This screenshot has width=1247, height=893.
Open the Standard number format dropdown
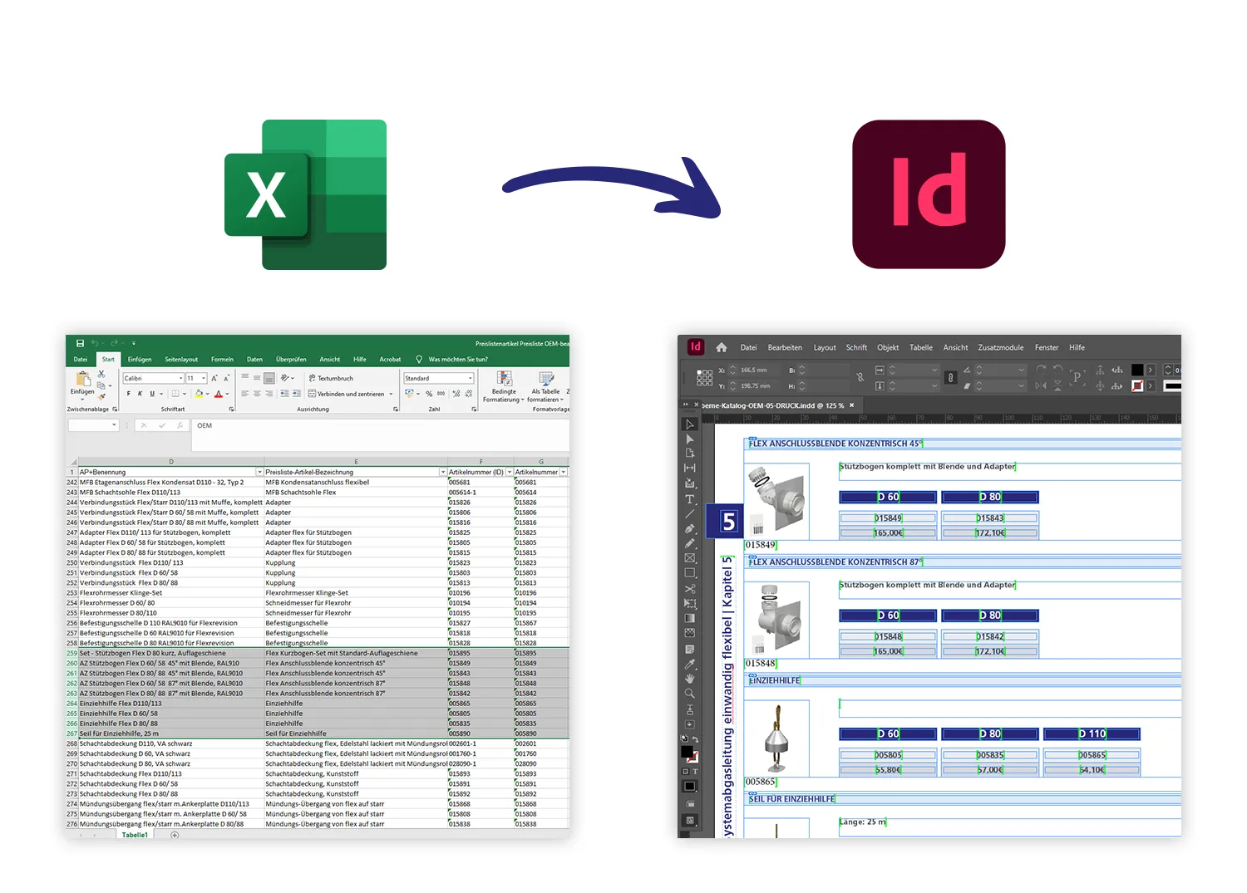pyautogui.click(x=471, y=378)
